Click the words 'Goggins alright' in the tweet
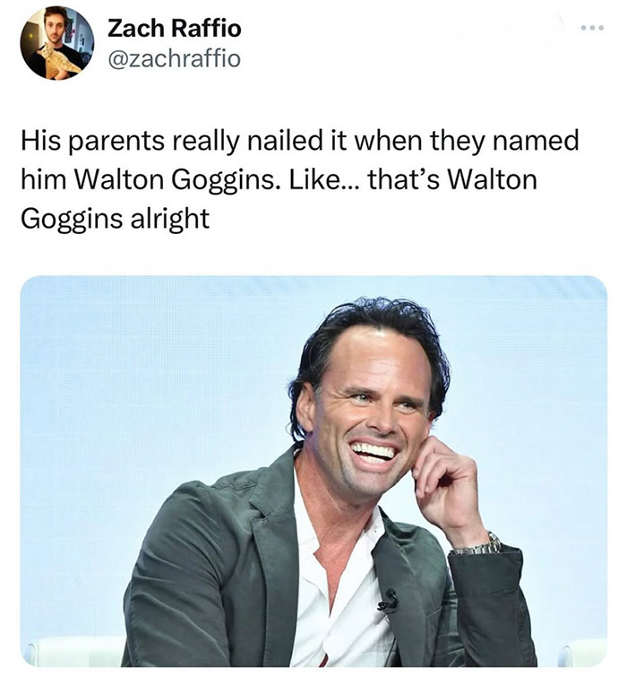The width and height of the screenshot is (627, 685). pos(116,219)
